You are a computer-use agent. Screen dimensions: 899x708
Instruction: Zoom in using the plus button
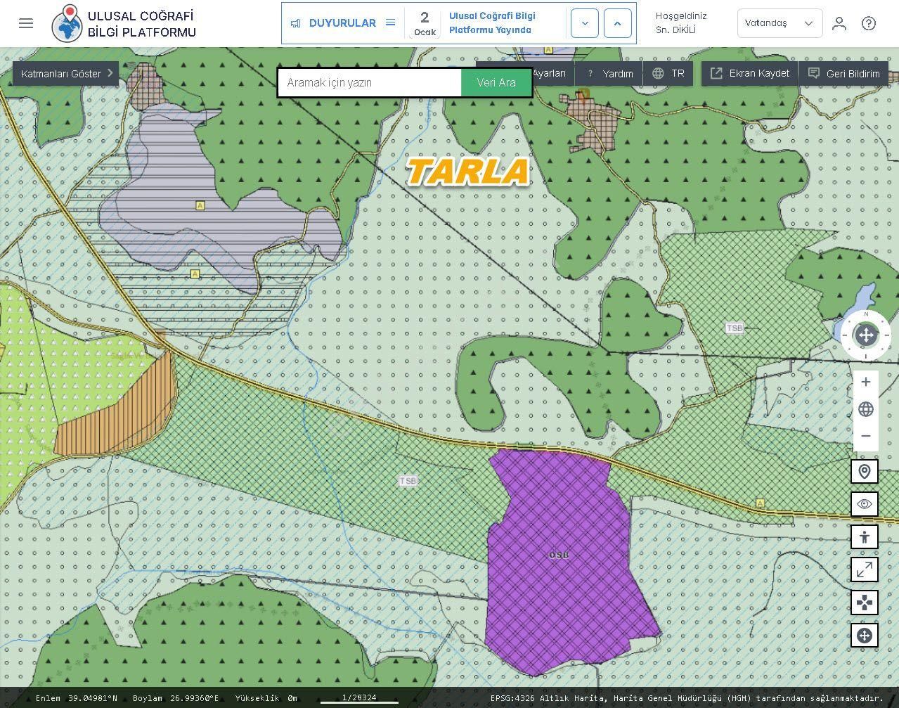click(866, 382)
